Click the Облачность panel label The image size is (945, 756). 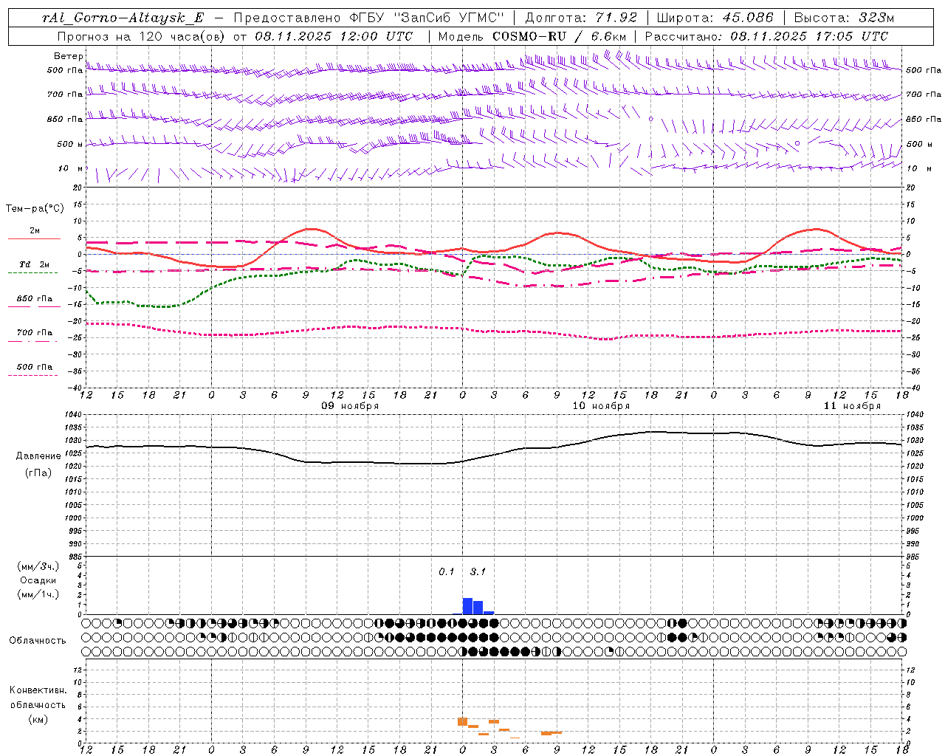(38, 641)
